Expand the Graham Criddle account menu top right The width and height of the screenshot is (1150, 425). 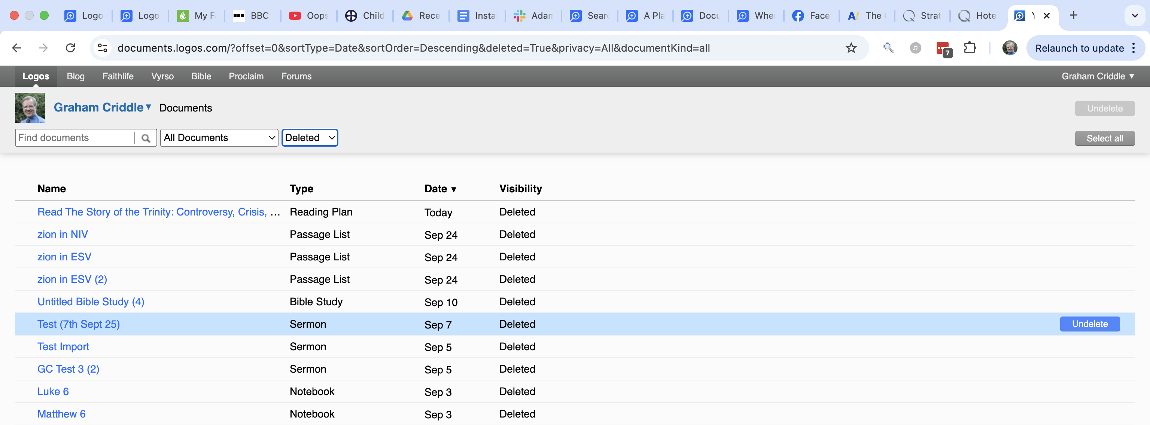(1097, 76)
